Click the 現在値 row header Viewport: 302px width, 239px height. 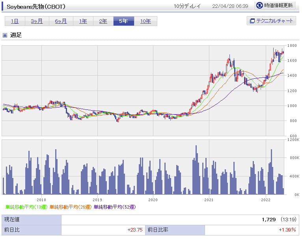point(32,220)
